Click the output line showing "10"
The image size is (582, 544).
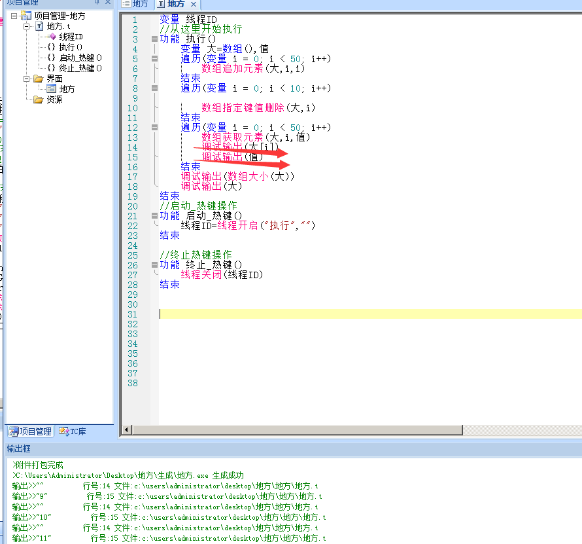169,517
